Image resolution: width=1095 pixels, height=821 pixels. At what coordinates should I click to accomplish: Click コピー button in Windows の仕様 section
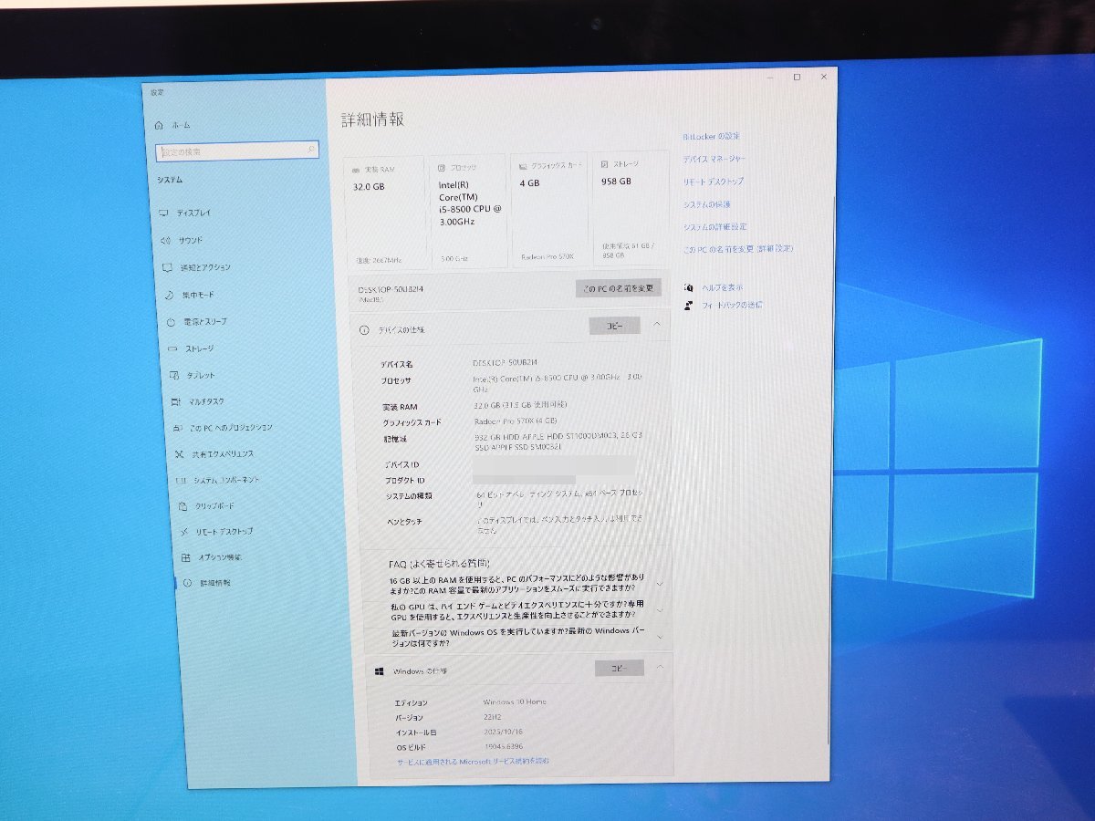pos(620,669)
